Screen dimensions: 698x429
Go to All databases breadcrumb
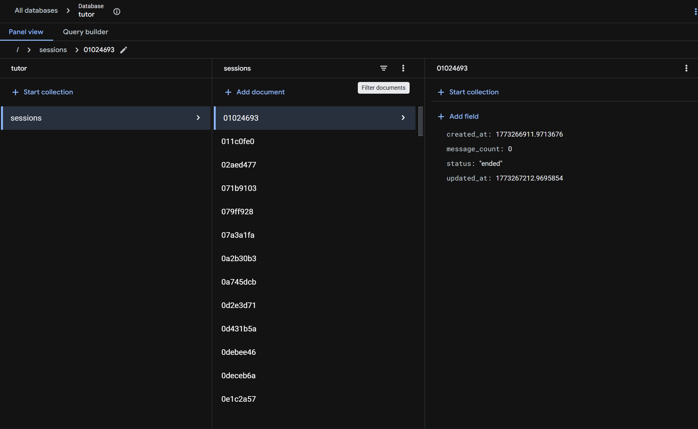pos(36,10)
